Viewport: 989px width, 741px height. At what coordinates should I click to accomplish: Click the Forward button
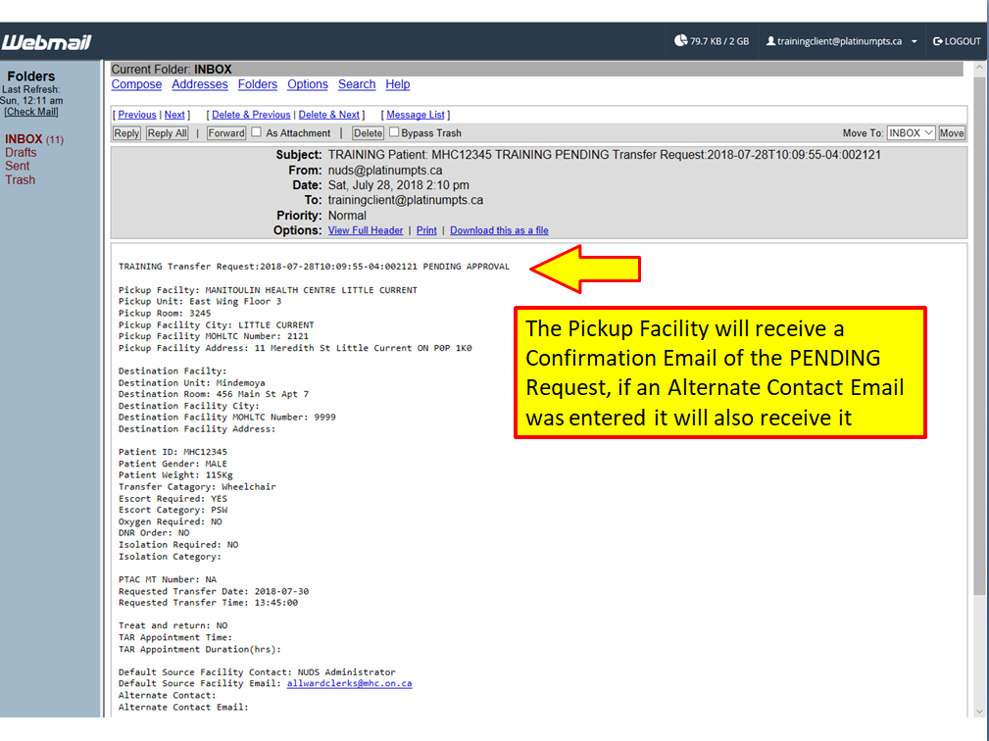coord(225,133)
